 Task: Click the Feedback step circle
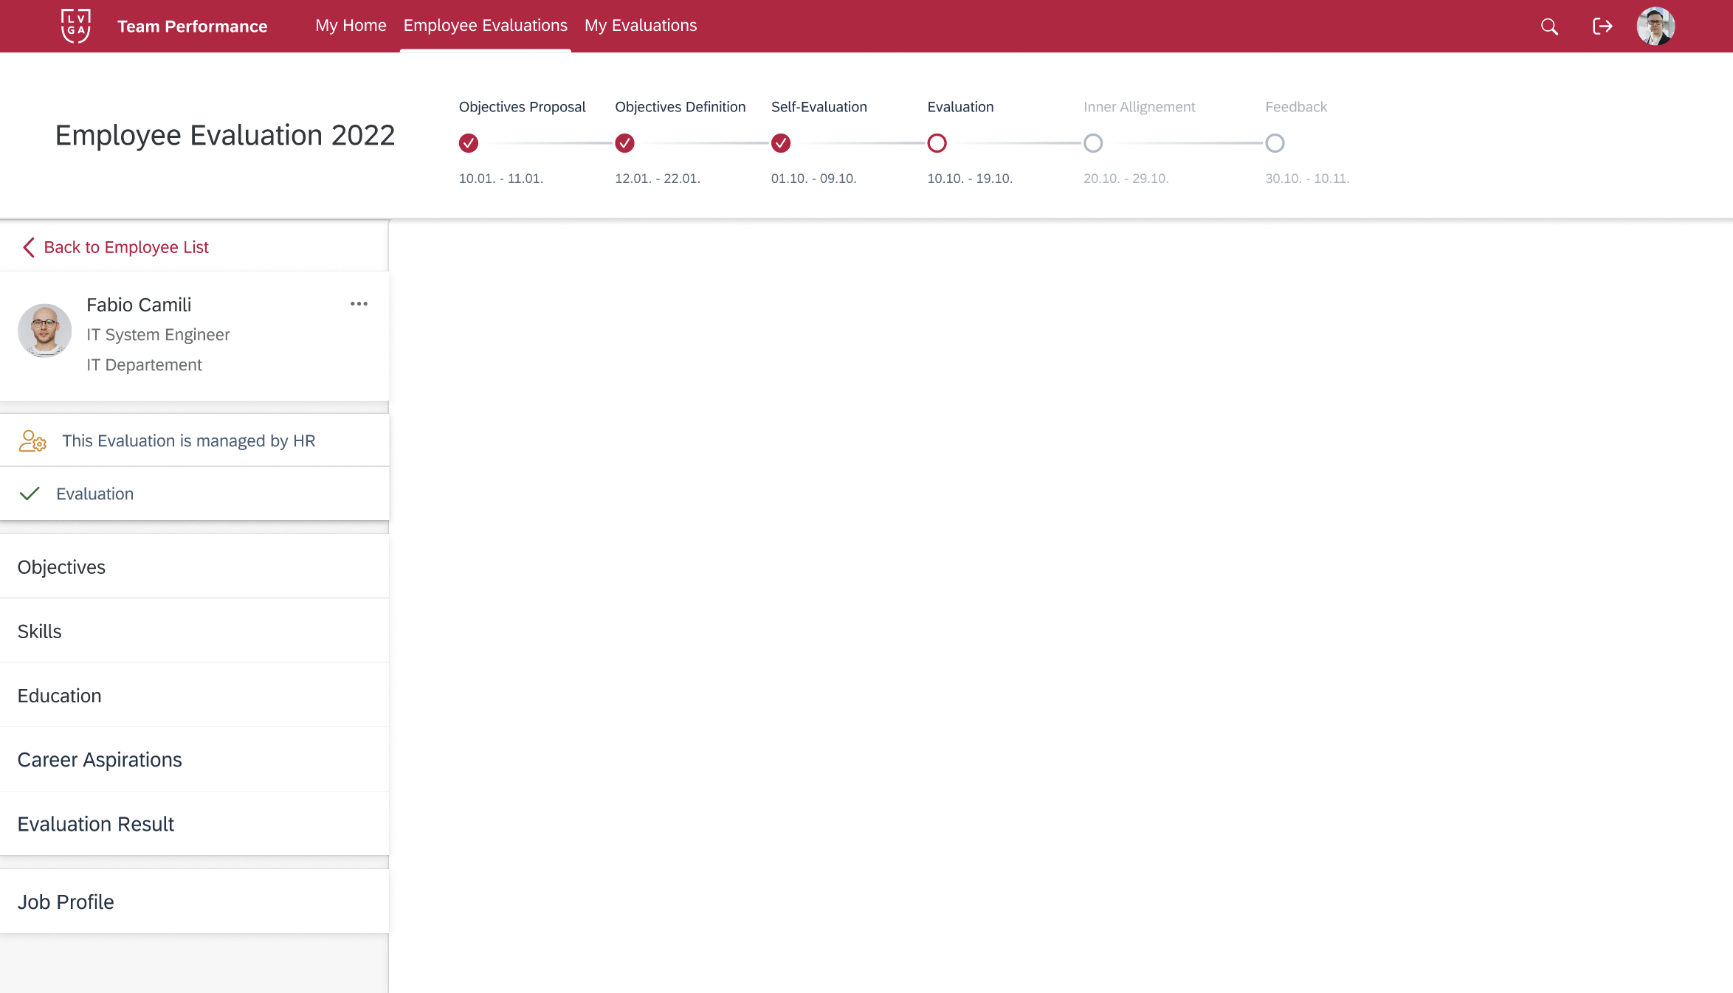point(1275,143)
